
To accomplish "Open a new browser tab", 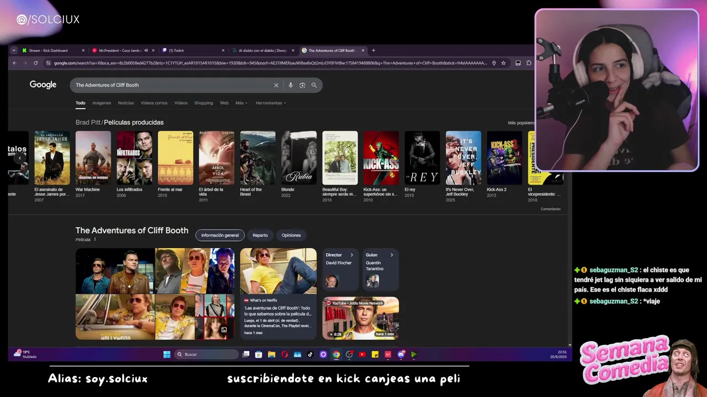I will coord(373,50).
